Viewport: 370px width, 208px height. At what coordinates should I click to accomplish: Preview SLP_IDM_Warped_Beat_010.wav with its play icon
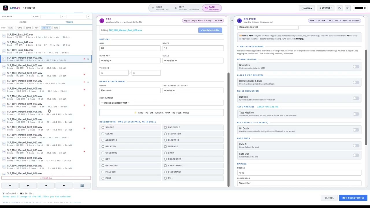click(x=4, y=128)
